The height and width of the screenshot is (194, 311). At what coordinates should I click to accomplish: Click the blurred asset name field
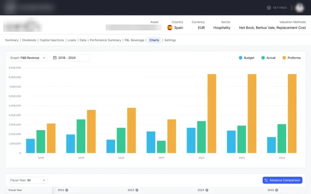point(134,27)
